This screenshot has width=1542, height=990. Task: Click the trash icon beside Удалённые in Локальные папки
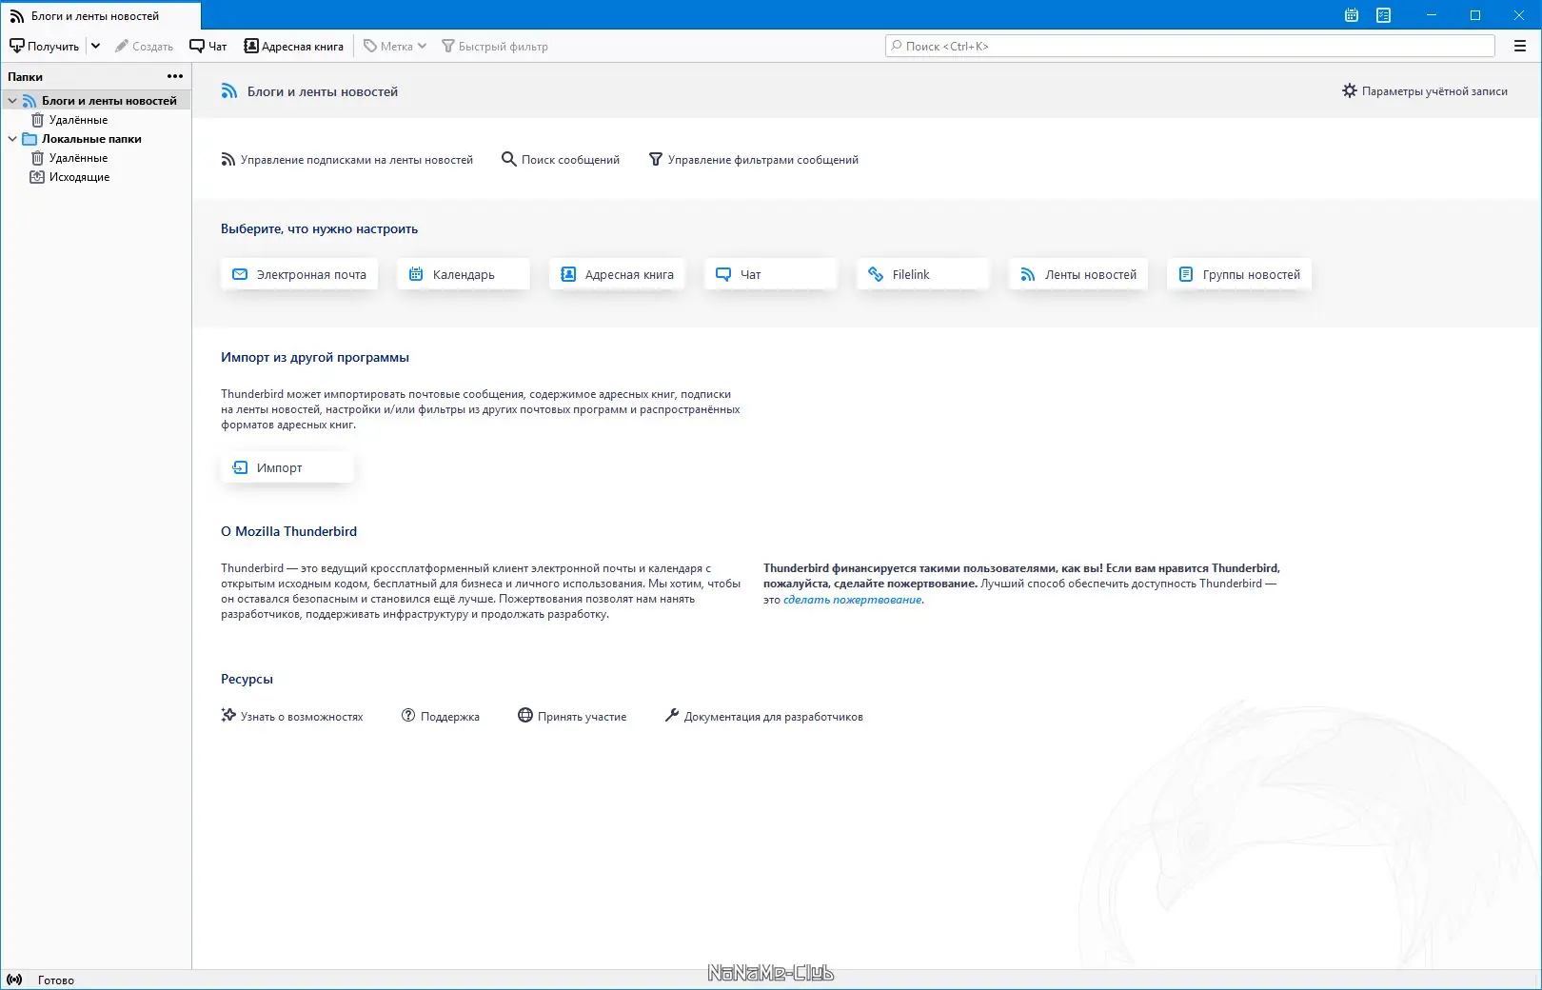(x=37, y=158)
